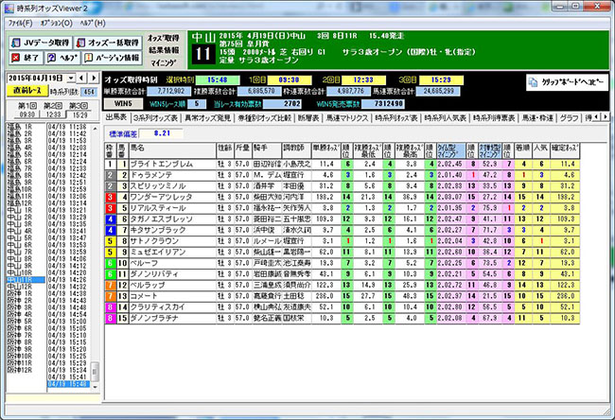This screenshot has width=615, height=420.
Task: Go to next date with right arrow
Action: click(96, 77)
